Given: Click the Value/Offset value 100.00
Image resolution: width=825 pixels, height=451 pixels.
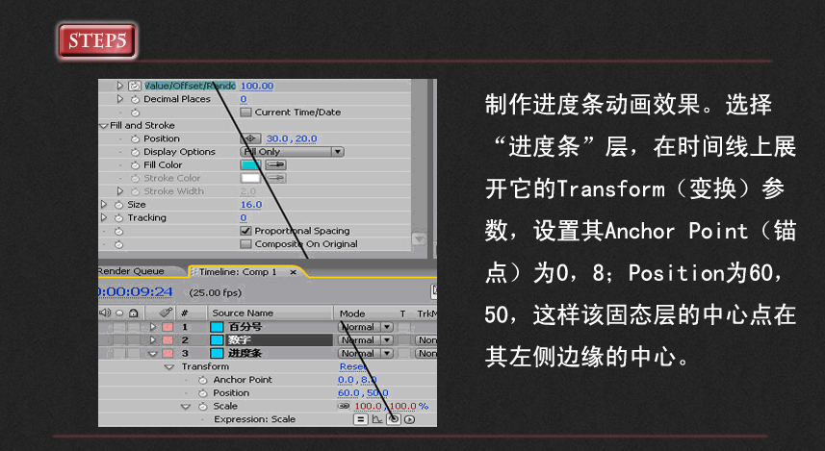Looking at the screenshot, I should click(257, 86).
